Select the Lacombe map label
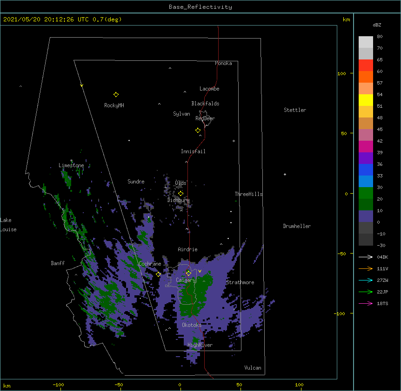The height and width of the screenshot is (391, 401). tap(209, 89)
